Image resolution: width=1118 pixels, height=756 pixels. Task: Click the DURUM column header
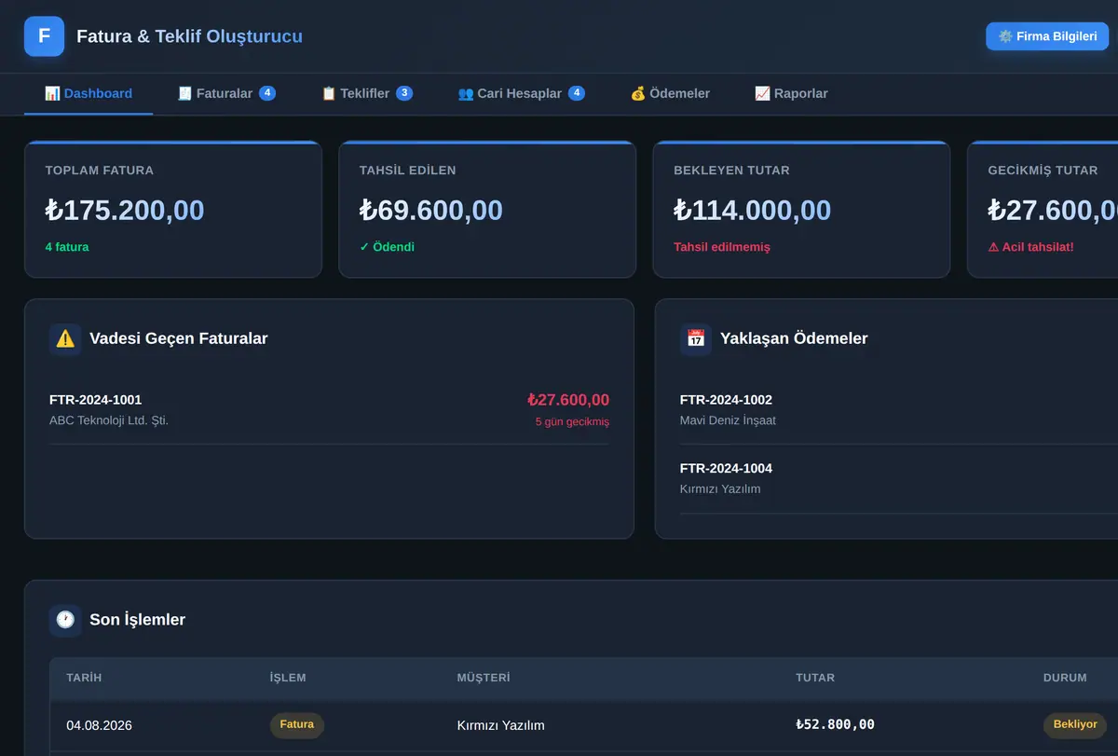[1065, 678]
